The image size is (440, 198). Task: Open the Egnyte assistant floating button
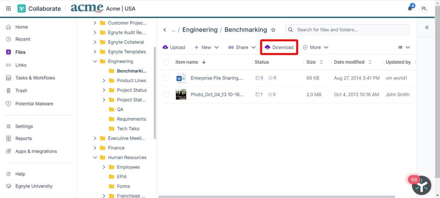click(x=422, y=185)
